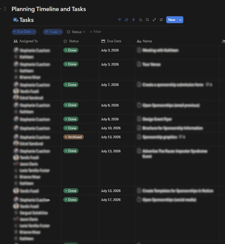Viewport: 225px width, 244px height.
Task: Open Tasks as full page with the expand arrows icon
Action: coord(154,20)
